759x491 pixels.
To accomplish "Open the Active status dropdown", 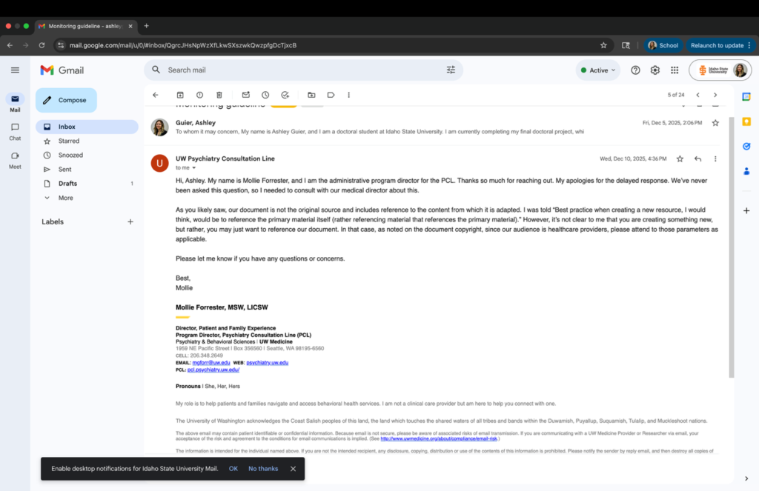I will pyautogui.click(x=598, y=70).
